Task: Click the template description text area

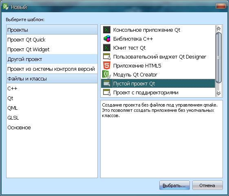Action: [161, 139]
